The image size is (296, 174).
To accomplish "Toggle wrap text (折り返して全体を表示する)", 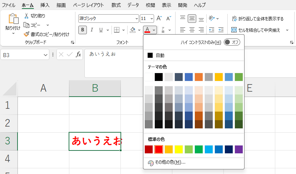I will pos(257,19).
